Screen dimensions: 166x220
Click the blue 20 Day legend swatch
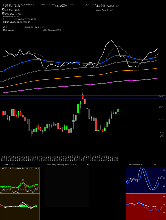point(3,5)
